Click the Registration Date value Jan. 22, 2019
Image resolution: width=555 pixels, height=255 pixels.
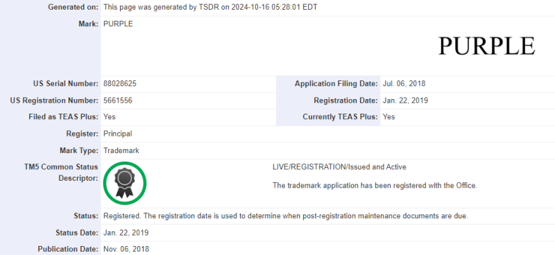coord(405,100)
